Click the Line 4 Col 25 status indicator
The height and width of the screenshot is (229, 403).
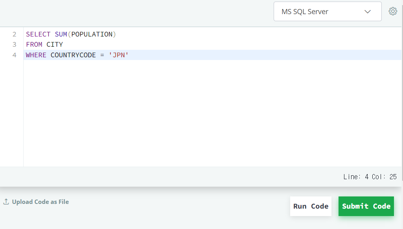pos(370,177)
